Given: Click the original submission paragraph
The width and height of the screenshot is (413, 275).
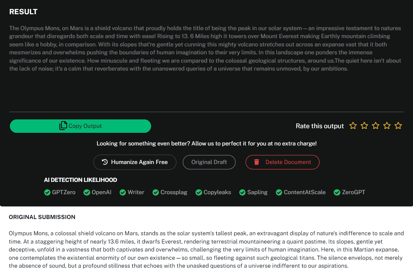Looking at the screenshot, I should (x=206, y=249).
